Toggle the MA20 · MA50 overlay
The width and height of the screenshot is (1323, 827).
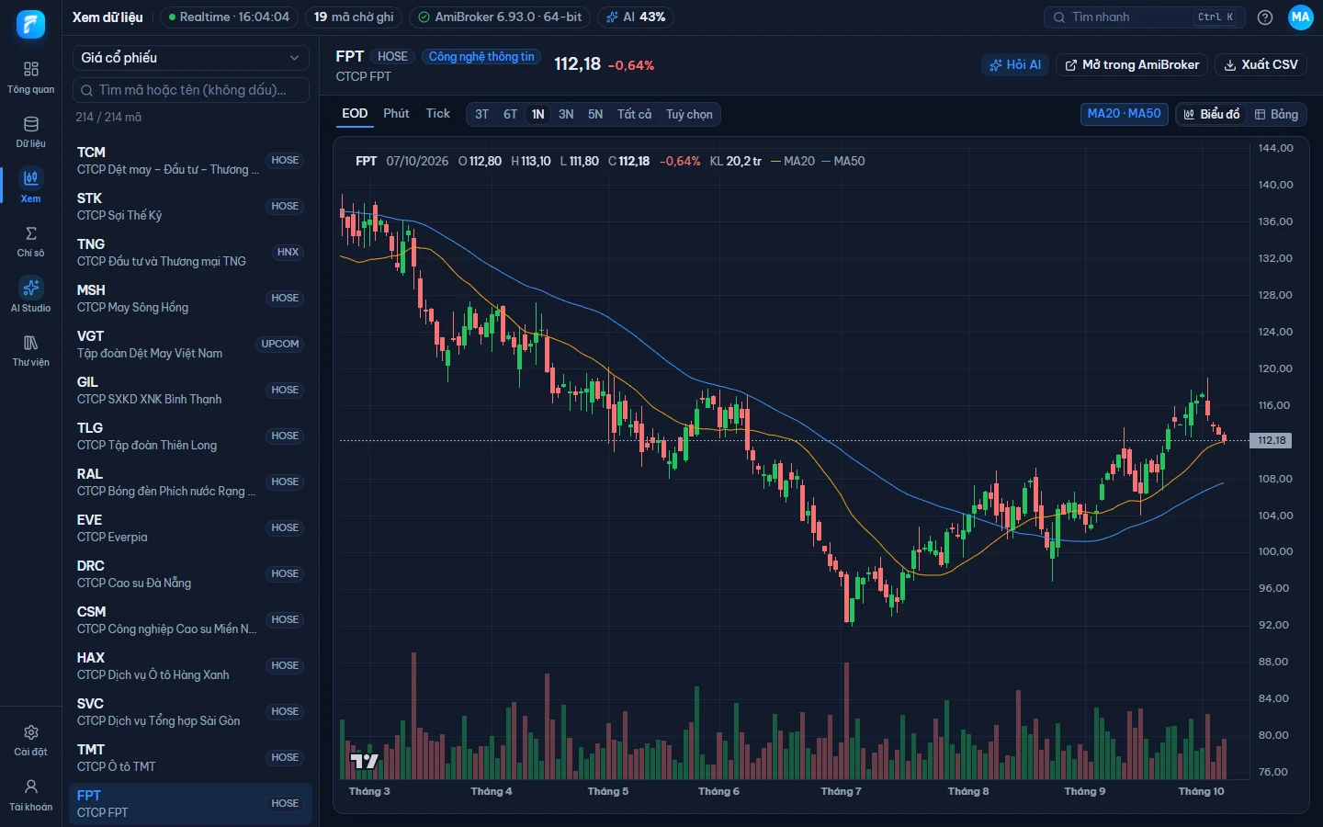(1124, 114)
